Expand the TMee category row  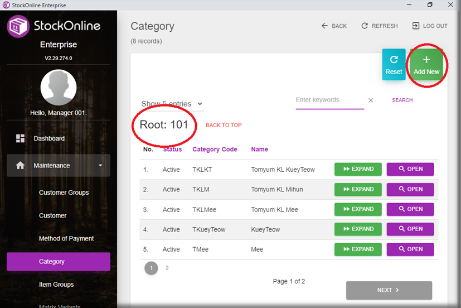pos(358,249)
